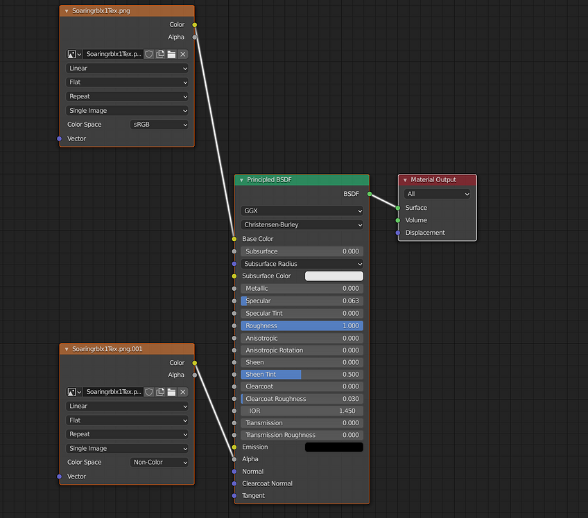Open Repeat dropdown in png.001 node
The height and width of the screenshot is (518, 588).
point(127,434)
